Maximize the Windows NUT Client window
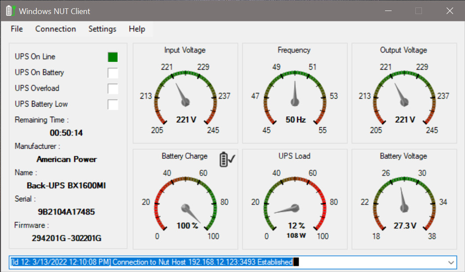The image size is (465, 272). coord(418,11)
